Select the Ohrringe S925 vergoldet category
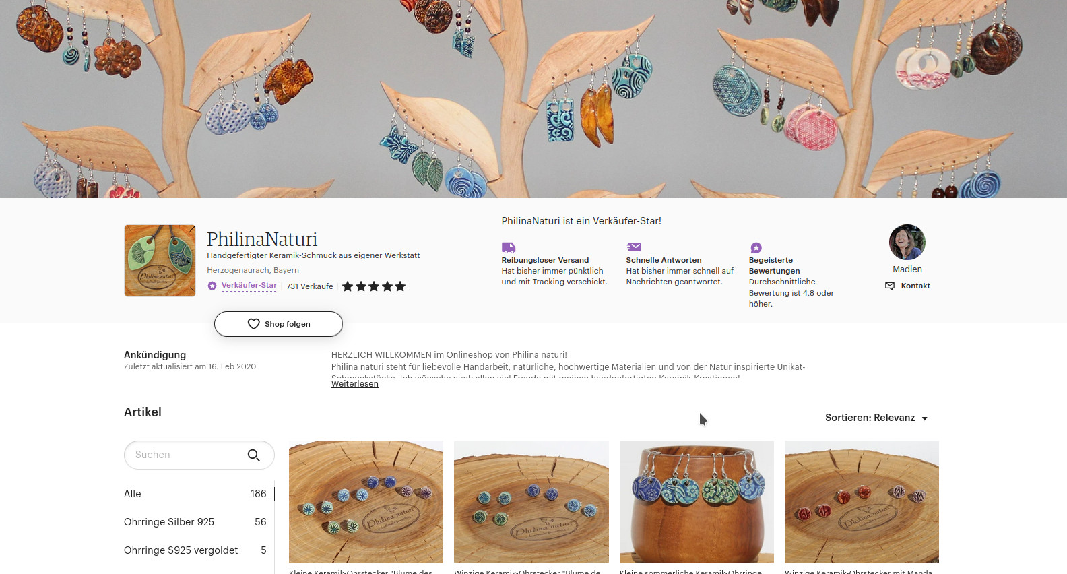The image size is (1067, 574). [x=195, y=550]
